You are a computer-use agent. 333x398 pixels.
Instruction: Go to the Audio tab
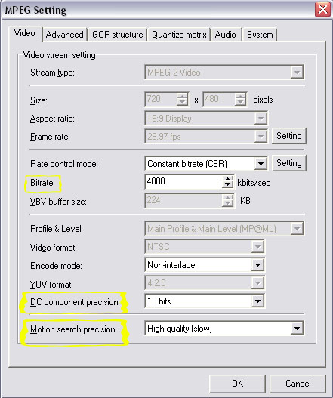click(x=225, y=35)
